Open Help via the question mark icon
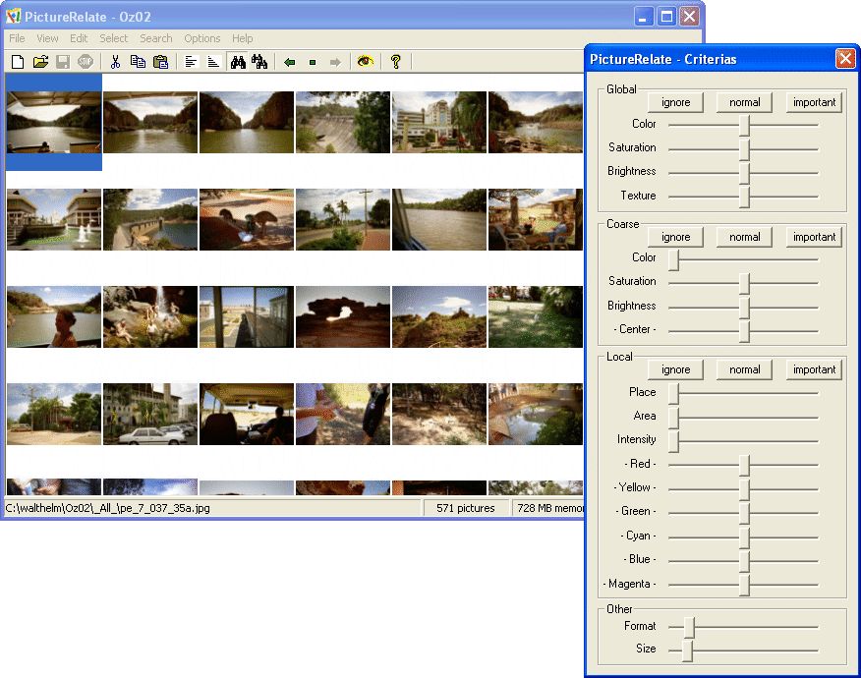This screenshot has width=861, height=678. click(395, 61)
